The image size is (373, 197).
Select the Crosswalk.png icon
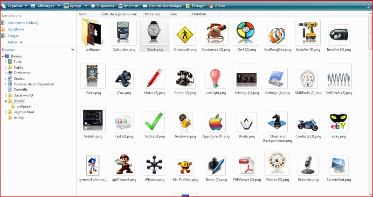click(x=185, y=35)
